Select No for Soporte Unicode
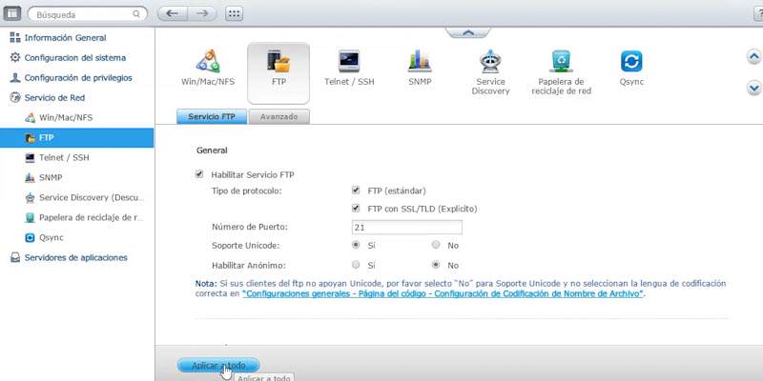This screenshot has height=381, width=763. [x=436, y=245]
